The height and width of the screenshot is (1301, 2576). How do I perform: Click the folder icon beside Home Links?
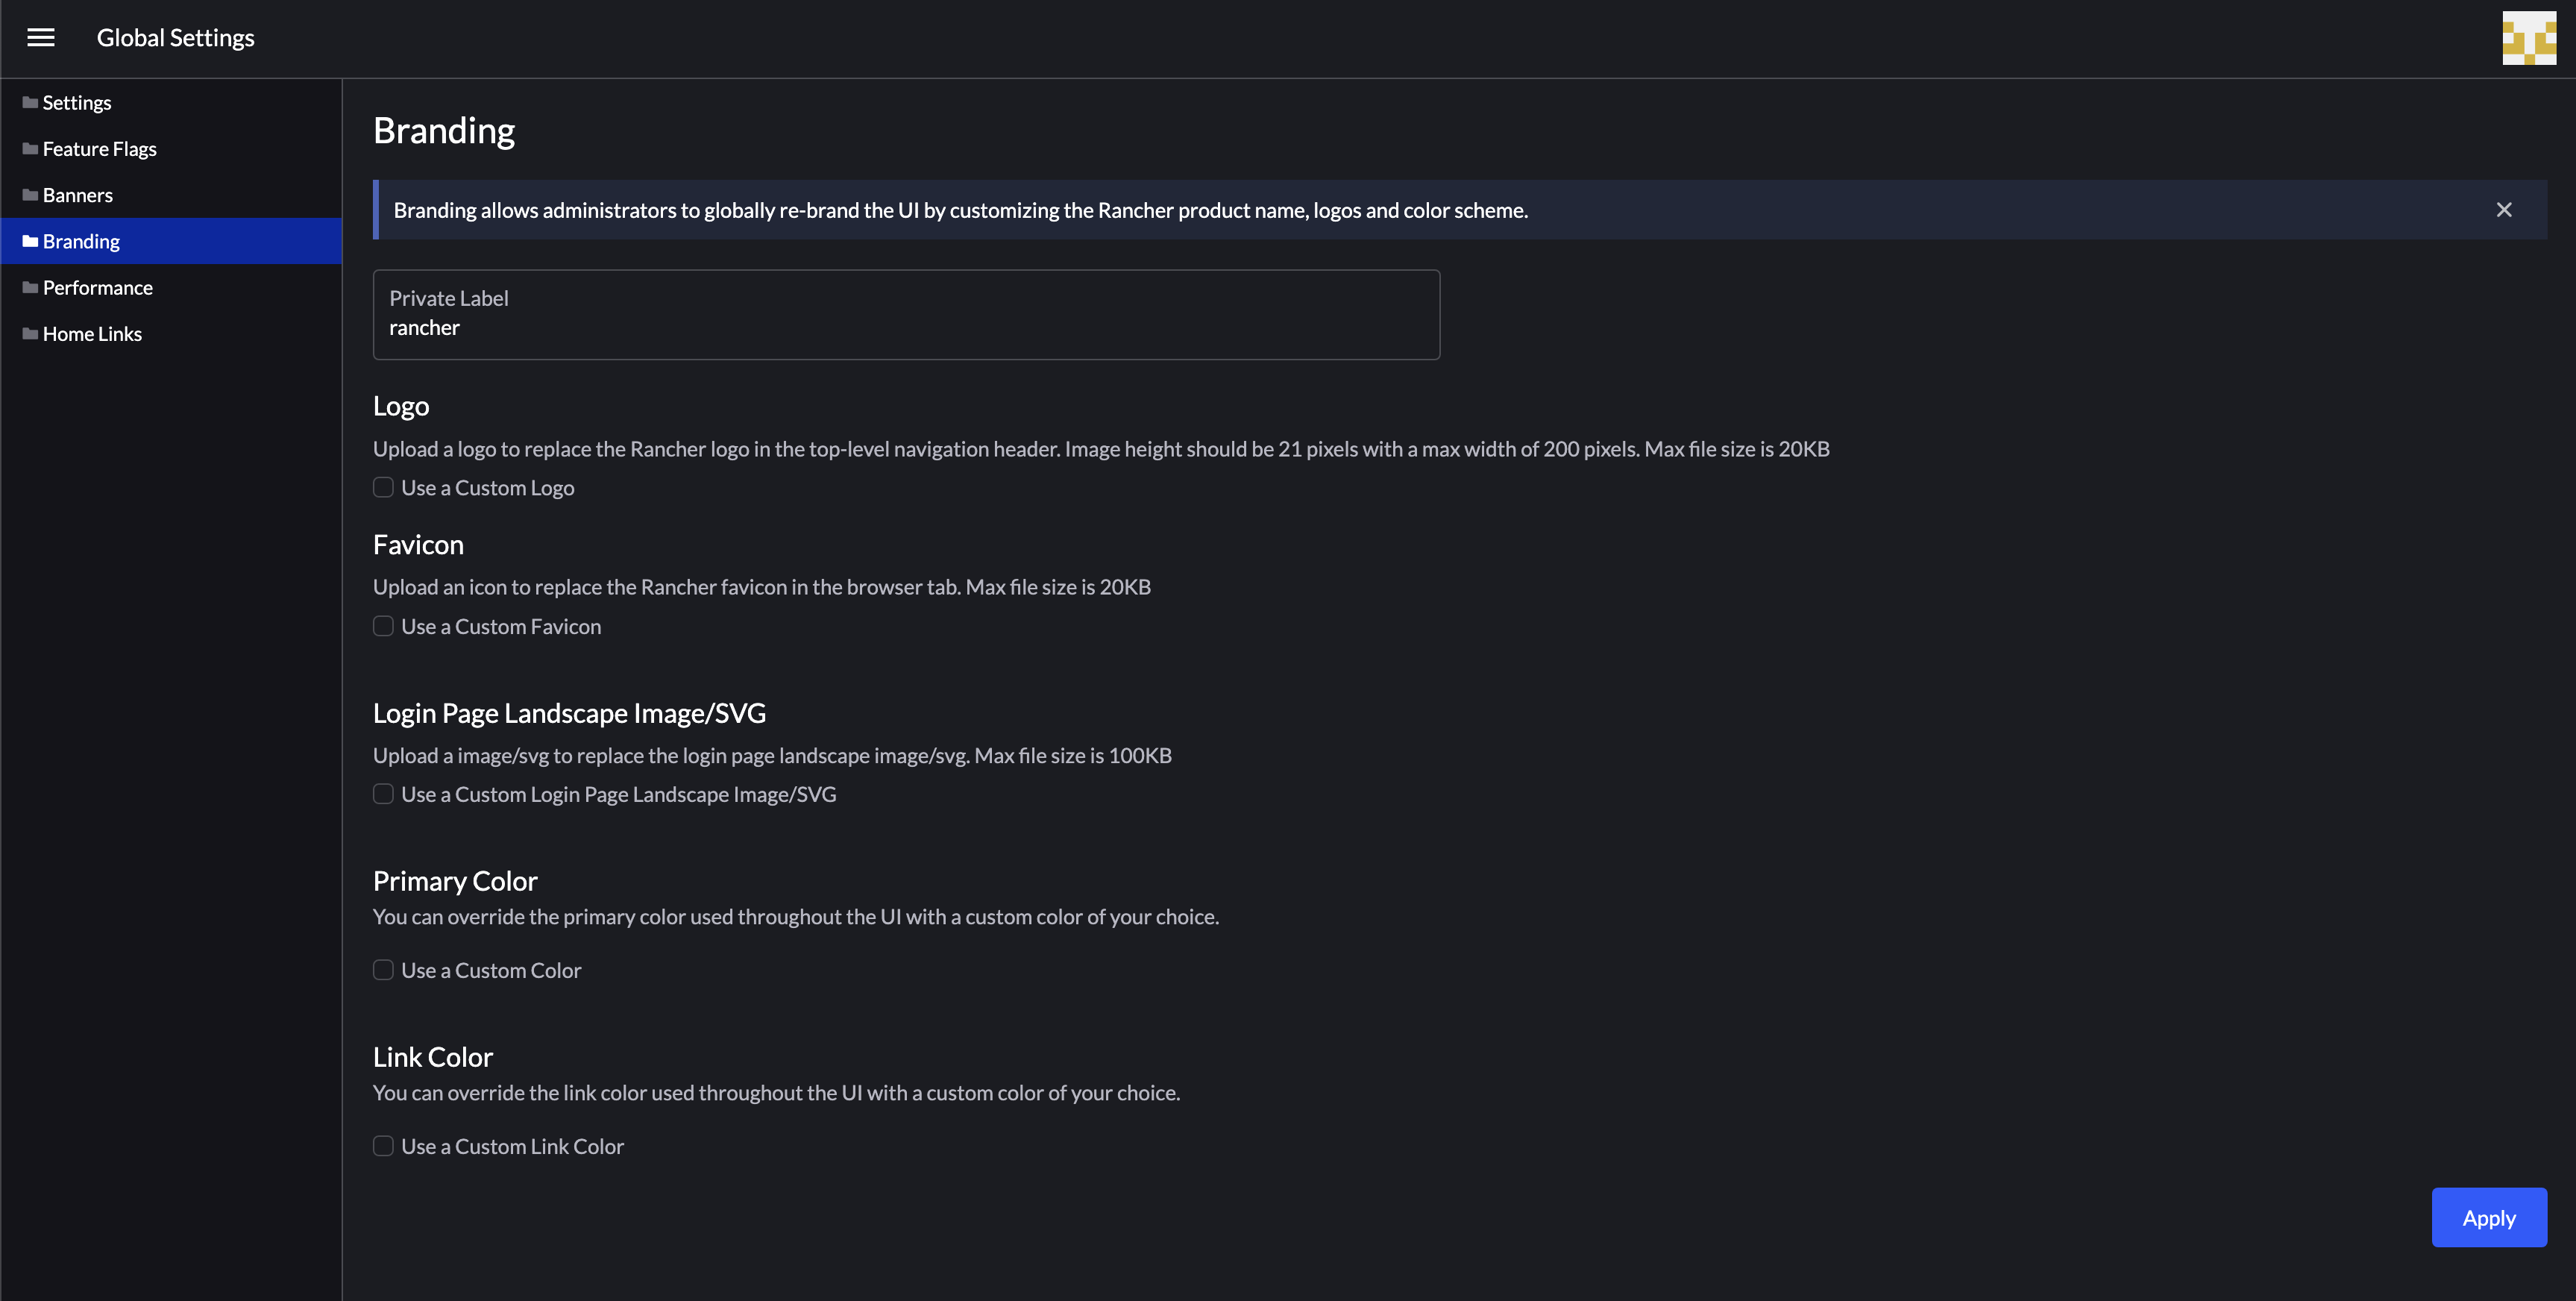pos(28,333)
